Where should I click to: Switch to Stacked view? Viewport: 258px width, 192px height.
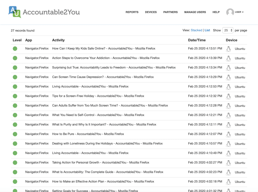(197, 30)
